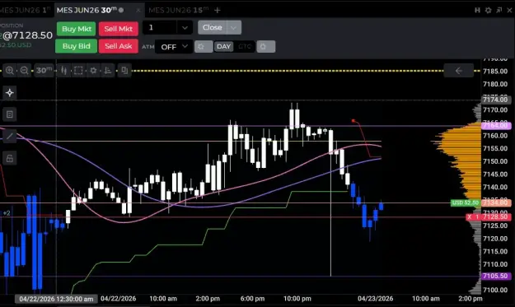
Task: Click the Close position button
Action: [212, 27]
